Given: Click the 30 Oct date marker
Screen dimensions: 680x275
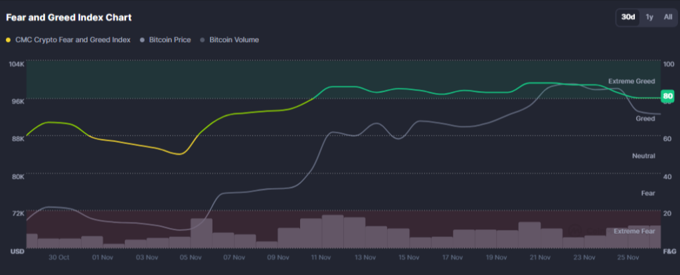Looking at the screenshot, I should (59, 257).
